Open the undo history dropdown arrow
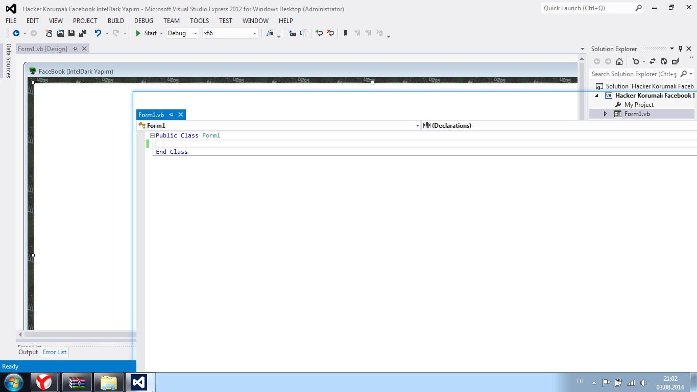This screenshot has width=697, height=392. [107, 33]
